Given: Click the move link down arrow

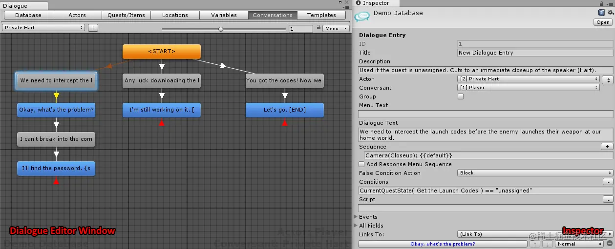Looking at the screenshot, I should click(x=548, y=244).
